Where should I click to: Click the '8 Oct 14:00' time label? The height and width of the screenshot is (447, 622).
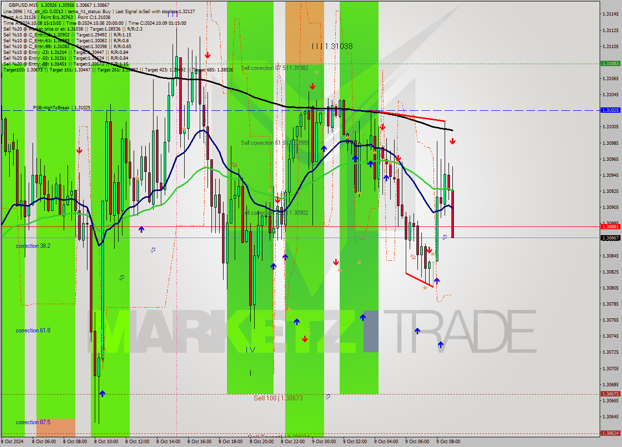[169, 442]
